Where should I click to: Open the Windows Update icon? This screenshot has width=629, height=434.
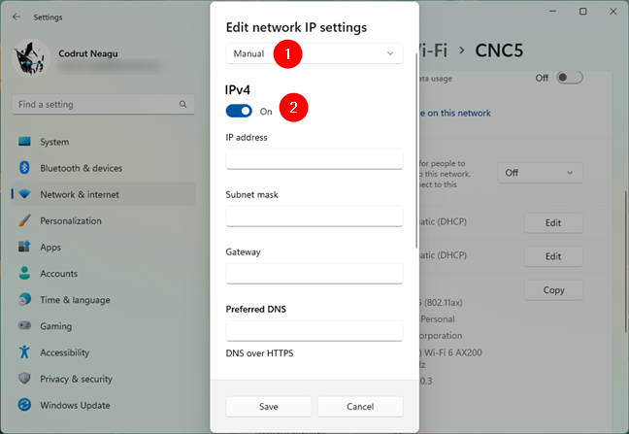(24, 405)
